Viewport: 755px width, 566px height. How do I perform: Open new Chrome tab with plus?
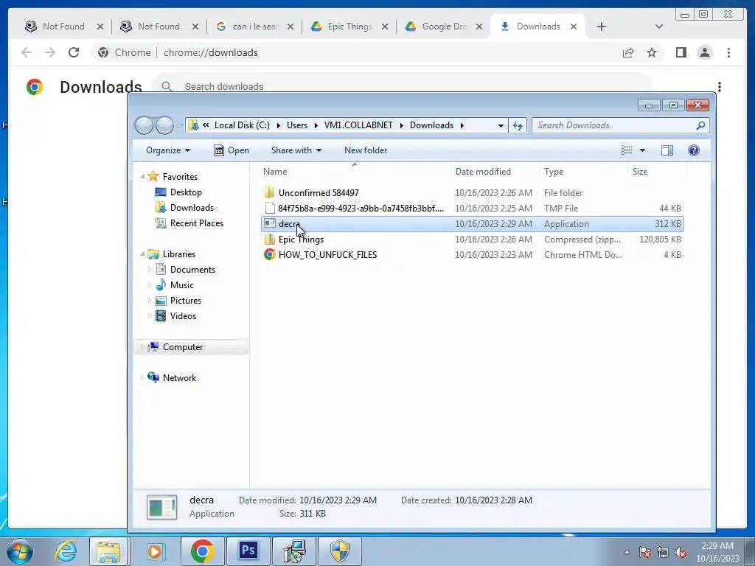pos(602,27)
